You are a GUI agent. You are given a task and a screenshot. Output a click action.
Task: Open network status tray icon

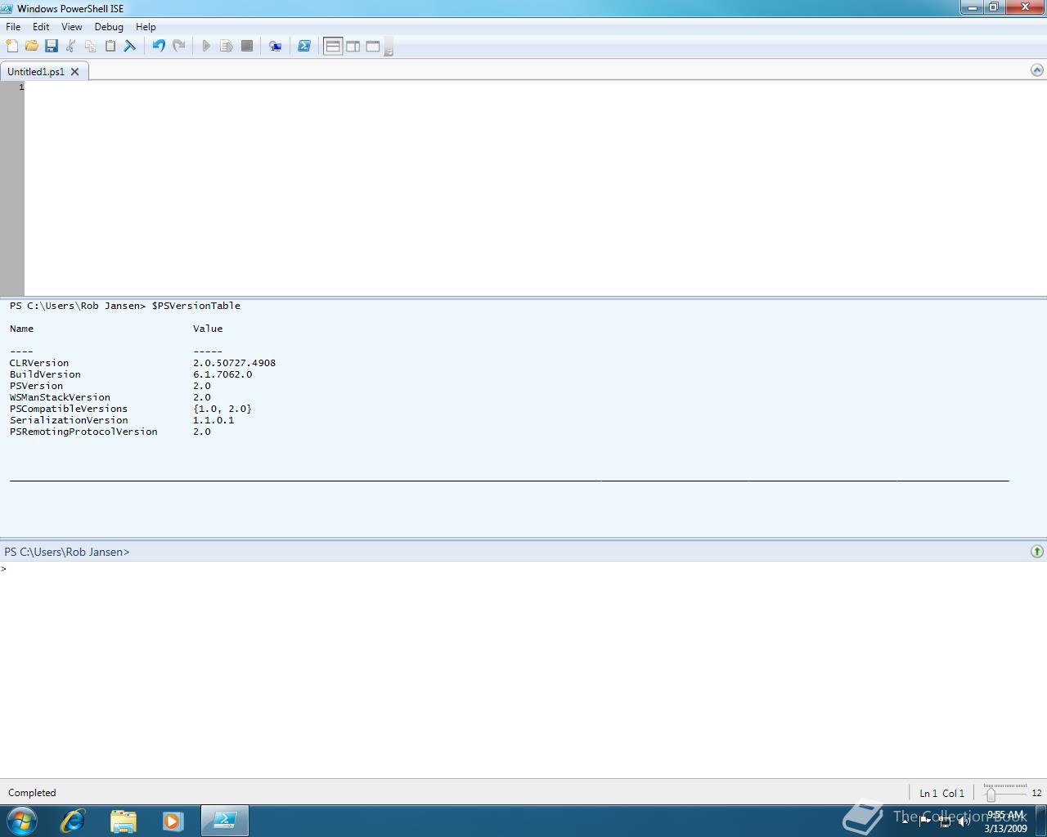(945, 821)
